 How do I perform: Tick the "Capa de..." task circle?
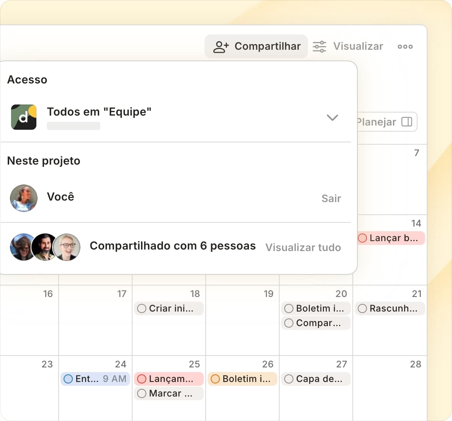289,379
